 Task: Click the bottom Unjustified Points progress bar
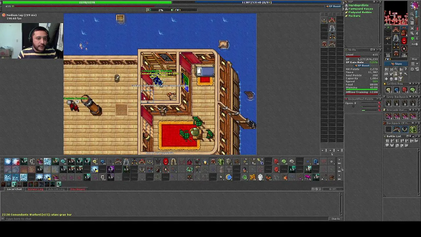(369, 110)
